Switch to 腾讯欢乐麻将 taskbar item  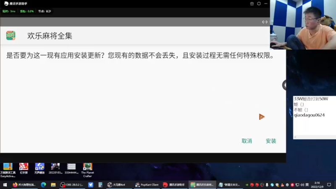tap(202, 185)
